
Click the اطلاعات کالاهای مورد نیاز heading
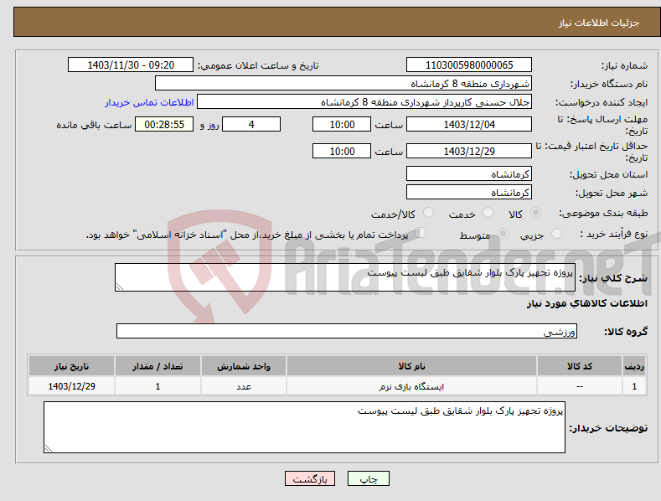(x=586, y=303)
